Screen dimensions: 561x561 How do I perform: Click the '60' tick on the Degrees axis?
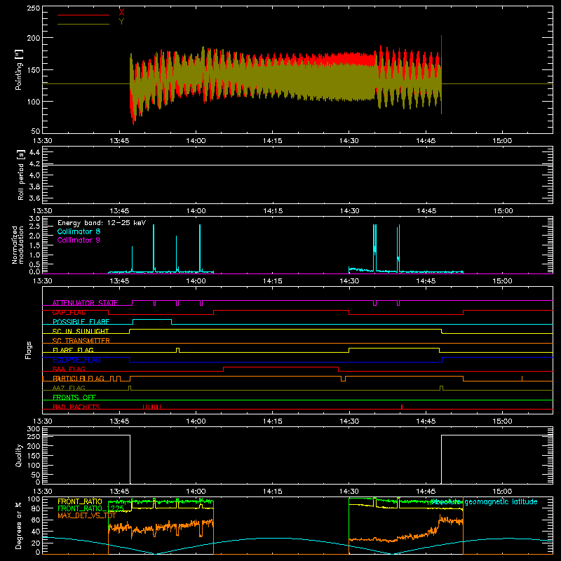tap(36, 520)
